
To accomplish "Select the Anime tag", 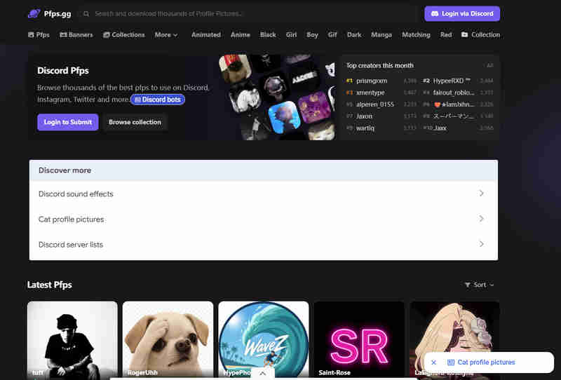I will (x=240, y=35).
